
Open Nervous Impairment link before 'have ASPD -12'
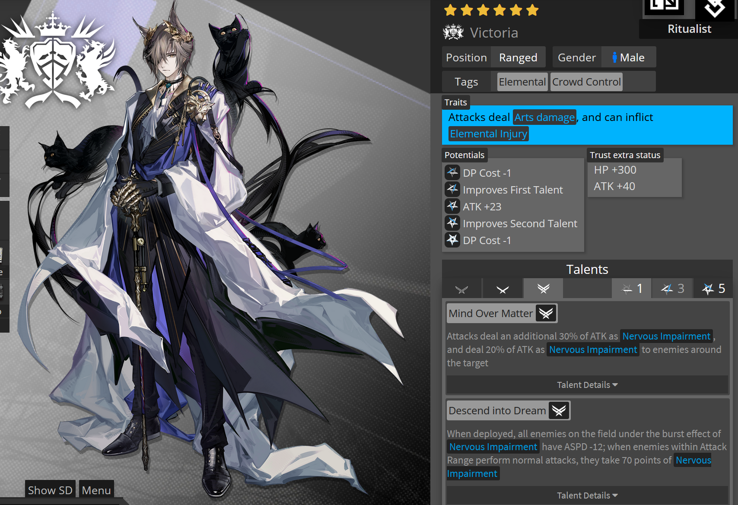(x=493, y=447)
